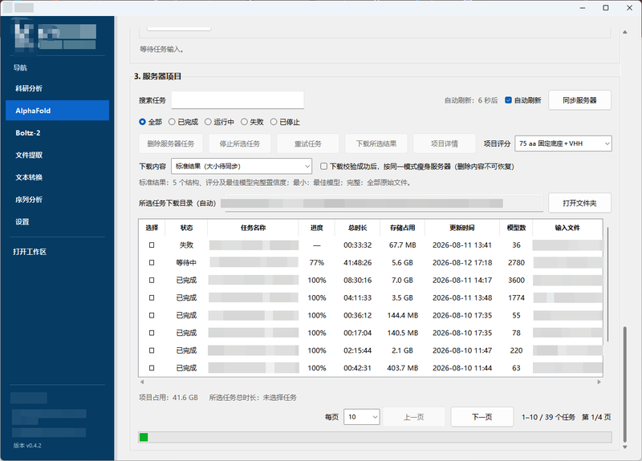The height and width of the screenshot is (461, 642).
Task: Sort by the 进度 column header
Action: click(x=316, y=228)
